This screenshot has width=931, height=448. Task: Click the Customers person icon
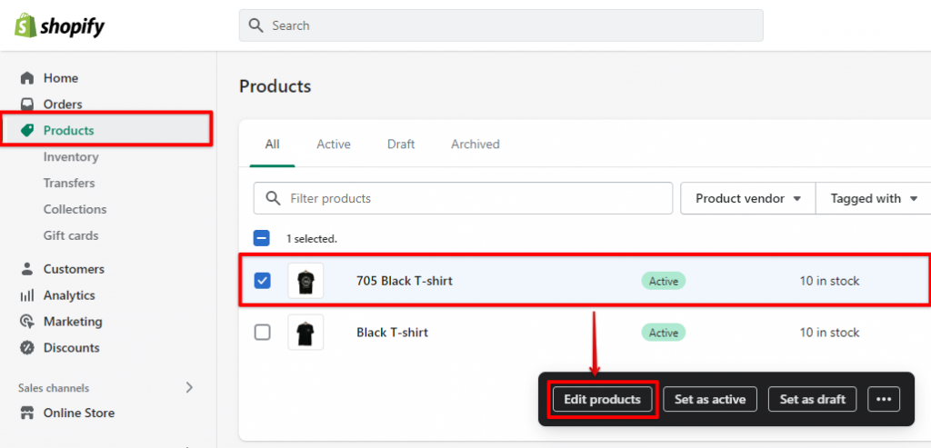pos(27,269)
